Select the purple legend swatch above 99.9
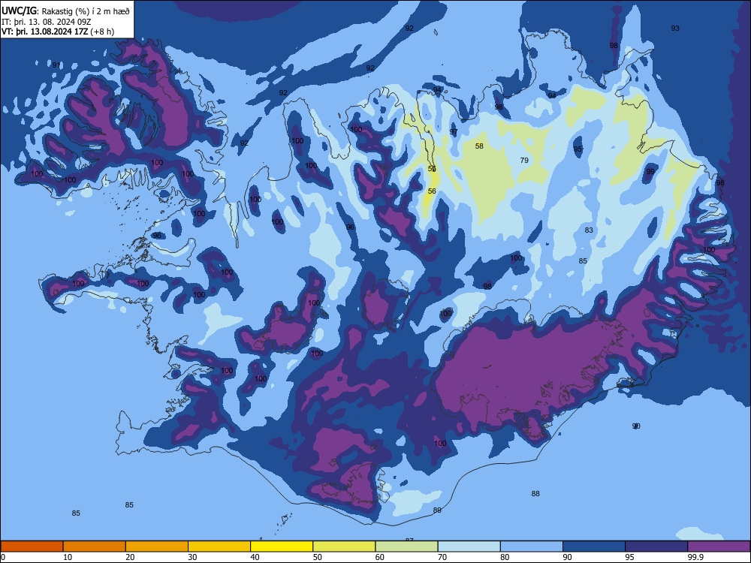The height and width of the screenshot is (563, 751). coord(719,546)
